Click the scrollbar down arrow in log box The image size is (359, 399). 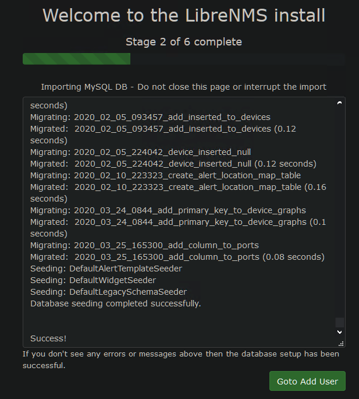pyautogui.click(x=339, y=332)
